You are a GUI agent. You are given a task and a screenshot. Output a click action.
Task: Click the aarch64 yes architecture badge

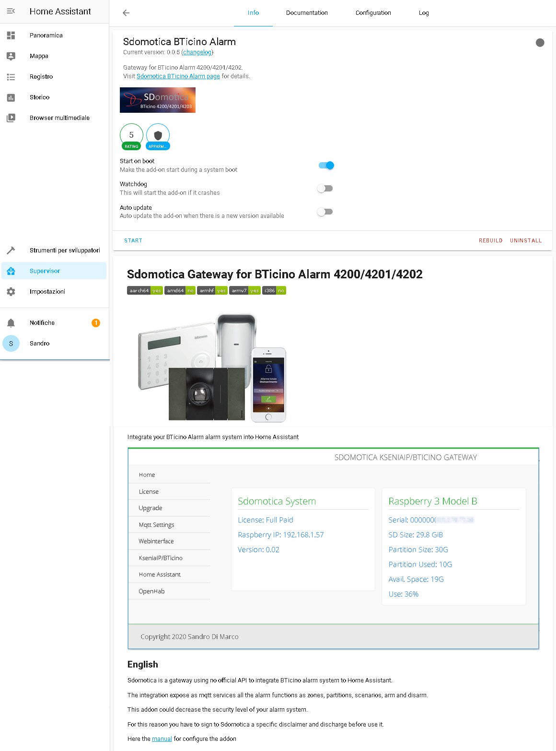point(145,291)
